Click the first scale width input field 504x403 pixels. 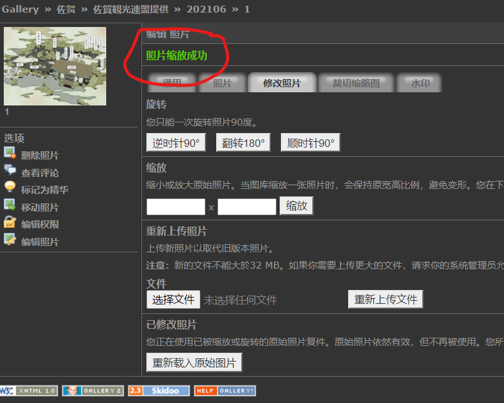point(176,207)
